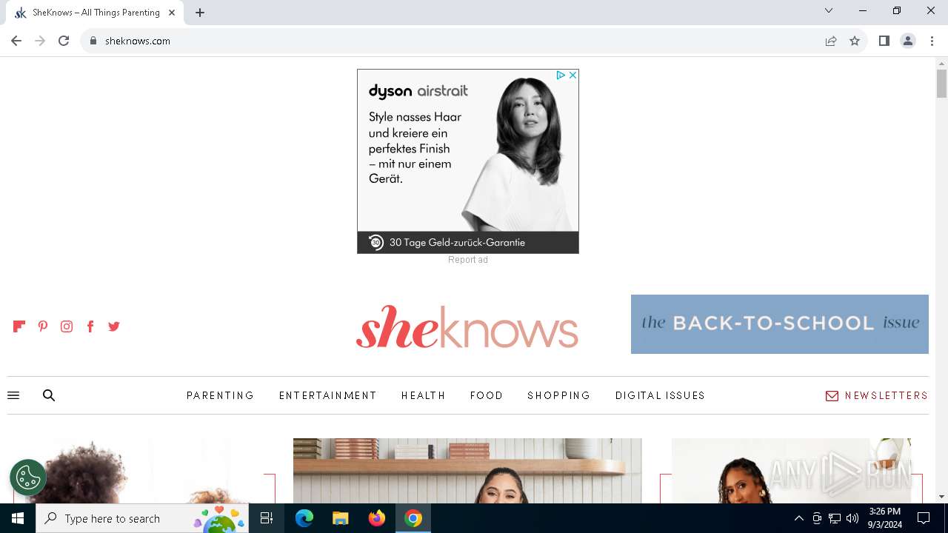Open the hamburger site menu
This screenshot has height=533, width=948.
point(13,395)
